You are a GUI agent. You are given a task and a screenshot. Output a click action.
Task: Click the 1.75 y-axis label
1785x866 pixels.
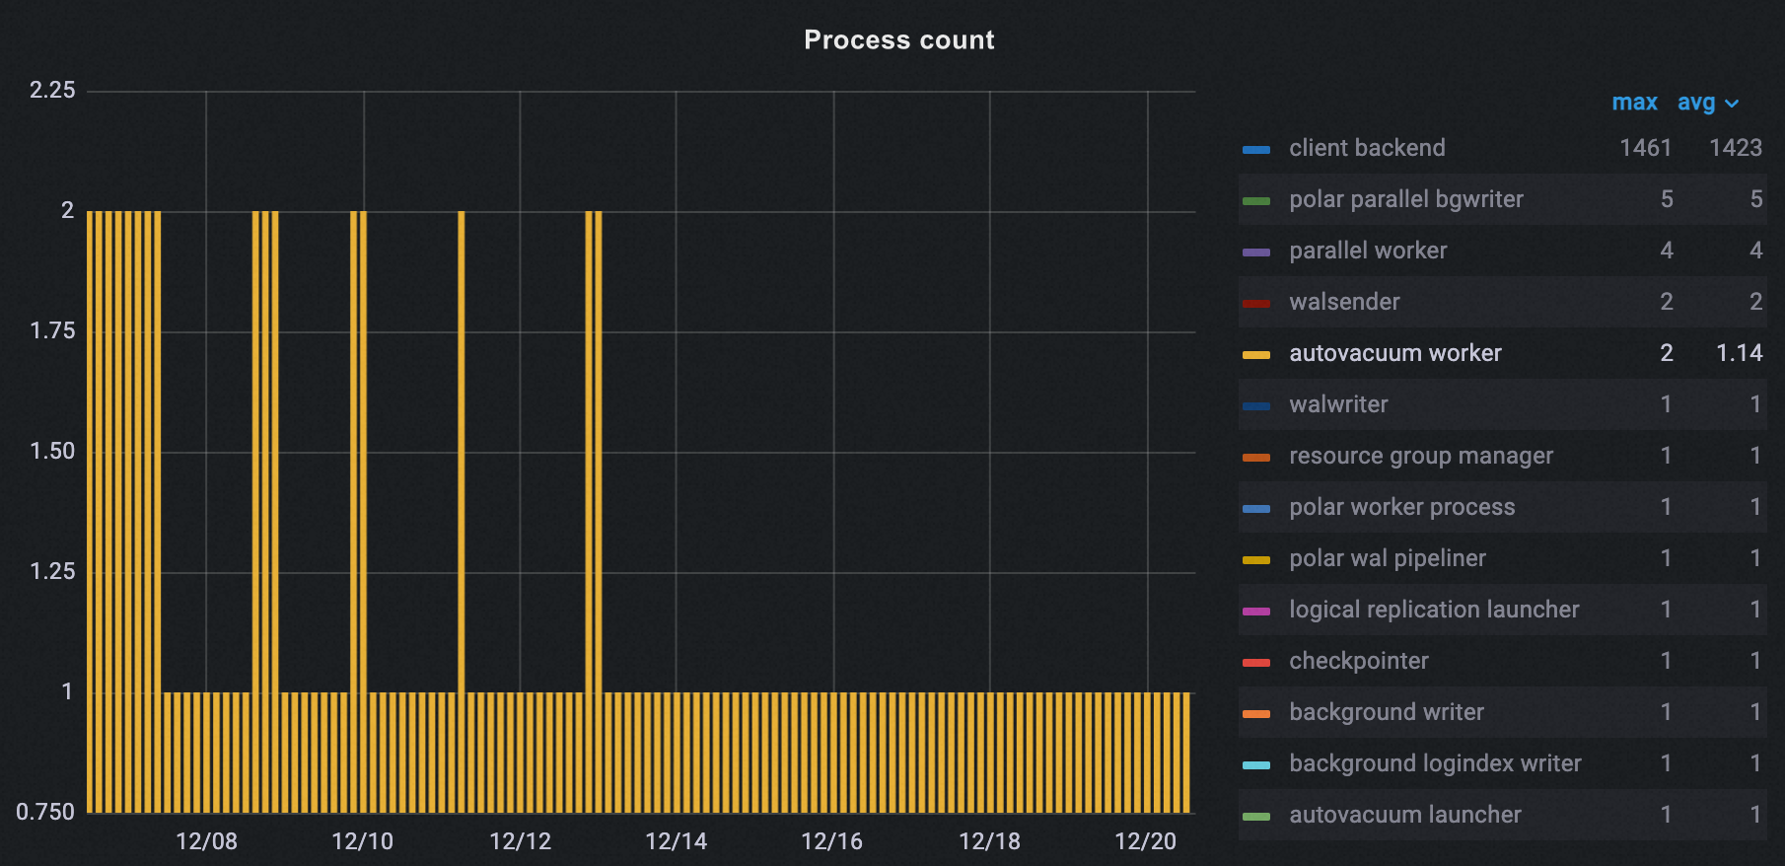click(x=52, y=331)
